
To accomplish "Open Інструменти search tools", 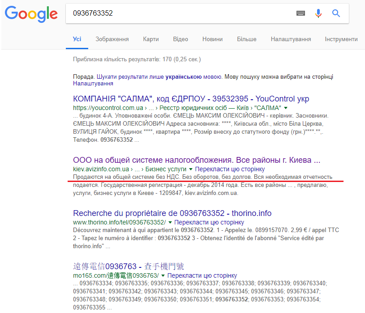I will pos(341,39).
